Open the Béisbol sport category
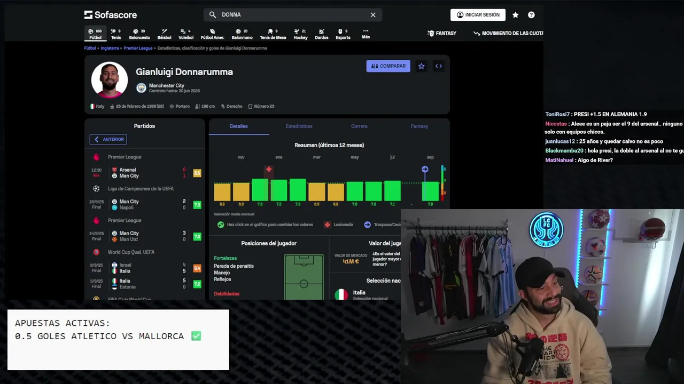 (164, 34)
